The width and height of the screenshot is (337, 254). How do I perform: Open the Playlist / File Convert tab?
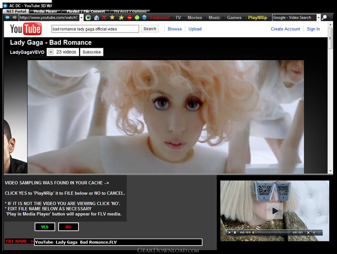tap(86, 11)
